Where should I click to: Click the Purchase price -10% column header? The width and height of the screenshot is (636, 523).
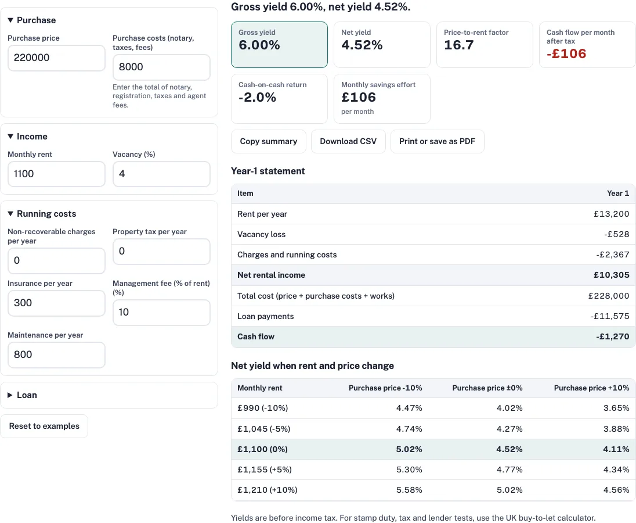(x=385, y=388)
